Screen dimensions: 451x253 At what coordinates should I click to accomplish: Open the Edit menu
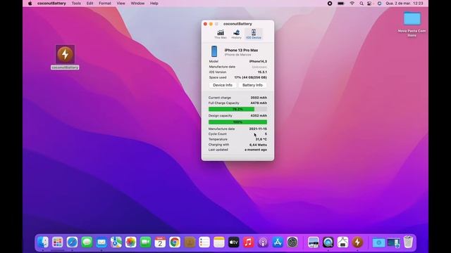[x=89, y=4]
